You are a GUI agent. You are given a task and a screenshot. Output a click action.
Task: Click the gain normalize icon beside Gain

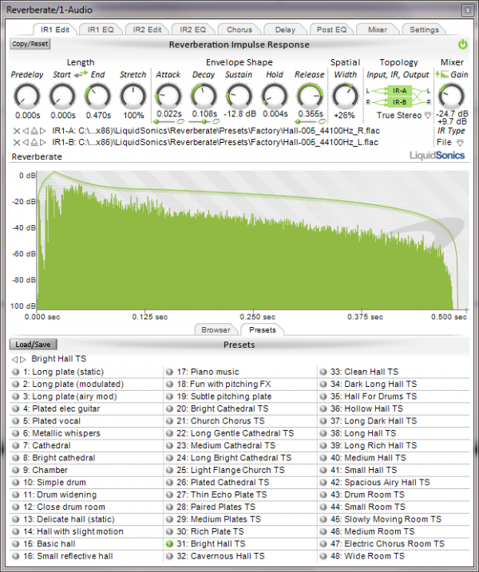(441, 74)
